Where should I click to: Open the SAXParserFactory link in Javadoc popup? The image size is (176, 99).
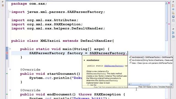click(x=114, y=66)
